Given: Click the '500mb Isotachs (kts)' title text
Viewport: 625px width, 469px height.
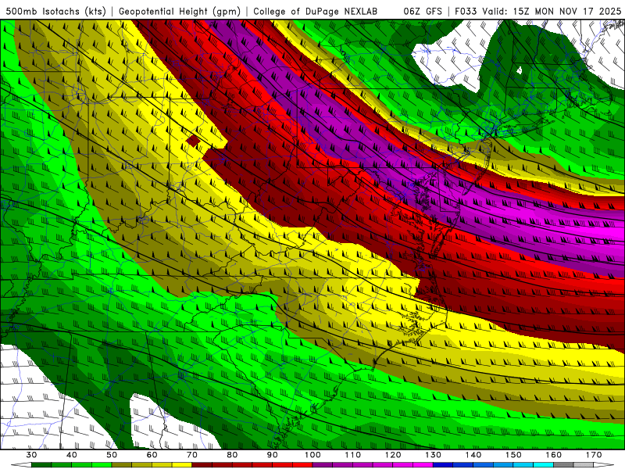Looking at the screenshot, I should 55,11.
